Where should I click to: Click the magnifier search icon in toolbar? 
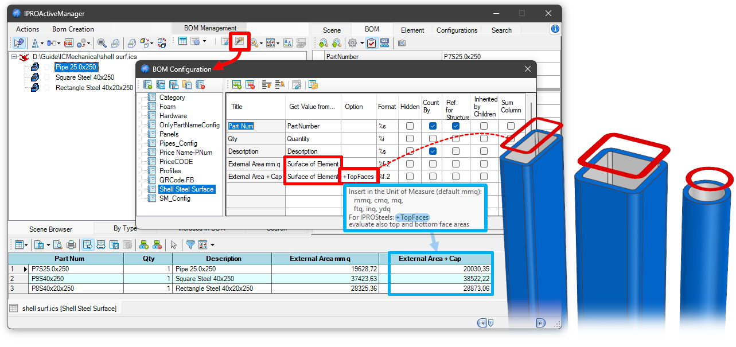coord(102,42)
